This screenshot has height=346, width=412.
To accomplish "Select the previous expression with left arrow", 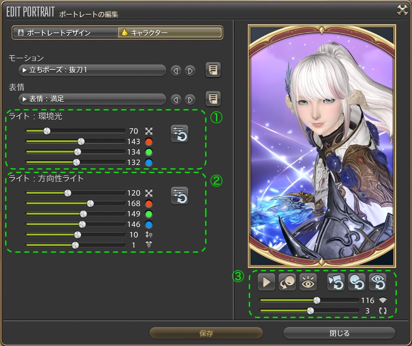I will (x=176, y=100).
